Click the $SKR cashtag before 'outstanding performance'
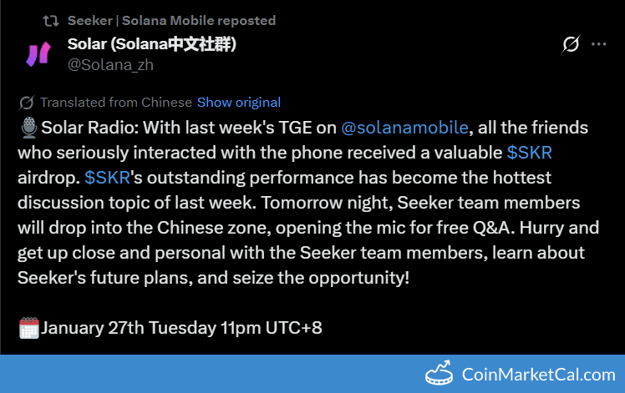 pos(106,179)
